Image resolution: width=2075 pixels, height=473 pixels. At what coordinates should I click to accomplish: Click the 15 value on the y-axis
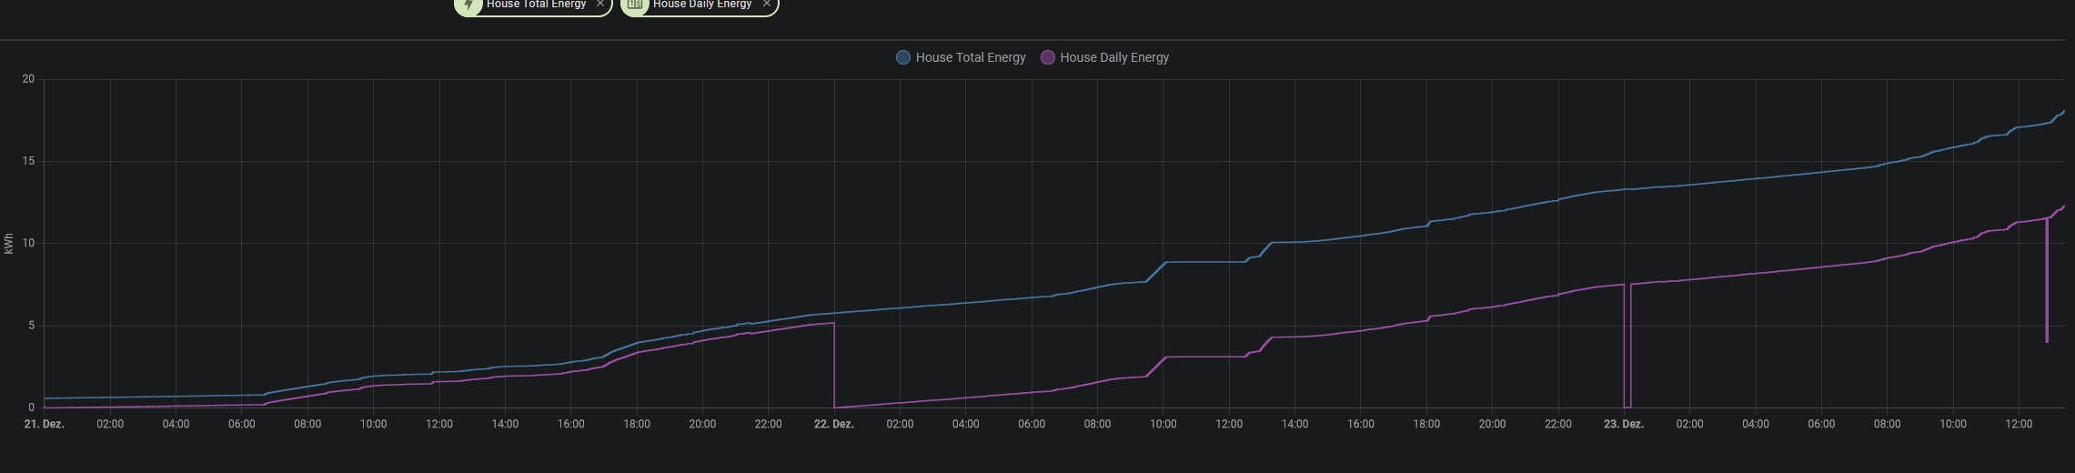28,161
